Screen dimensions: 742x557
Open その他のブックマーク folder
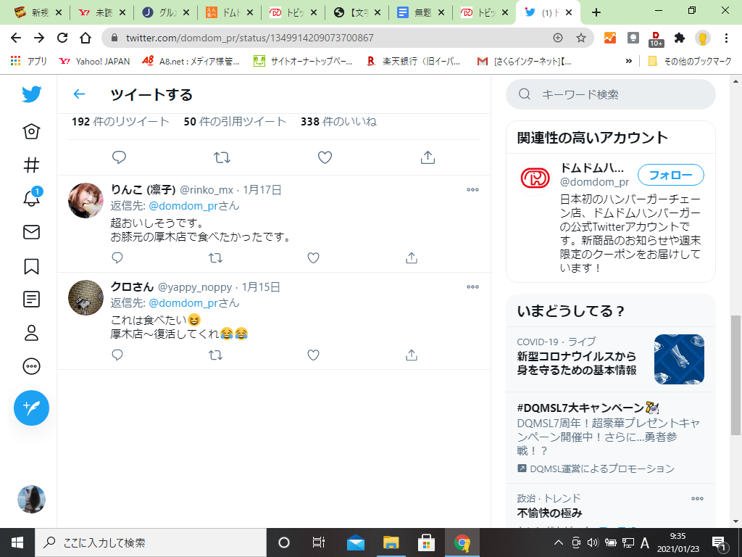pyautogui.click(x=690, y=61)
